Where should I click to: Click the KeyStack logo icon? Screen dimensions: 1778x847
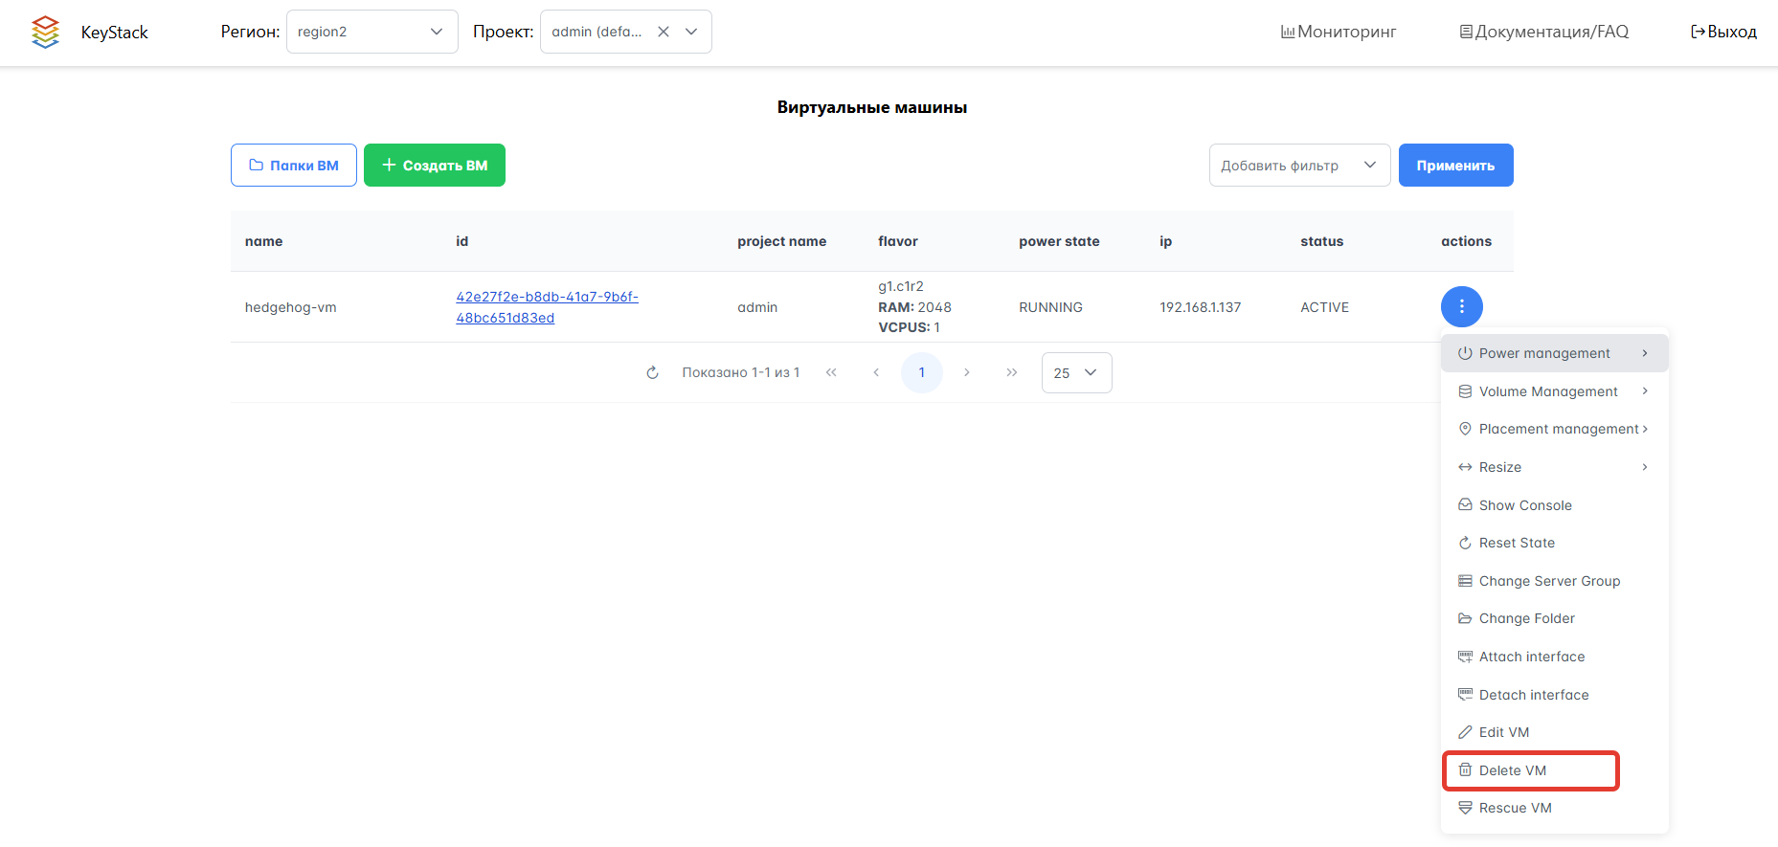(x=45, y=32)
